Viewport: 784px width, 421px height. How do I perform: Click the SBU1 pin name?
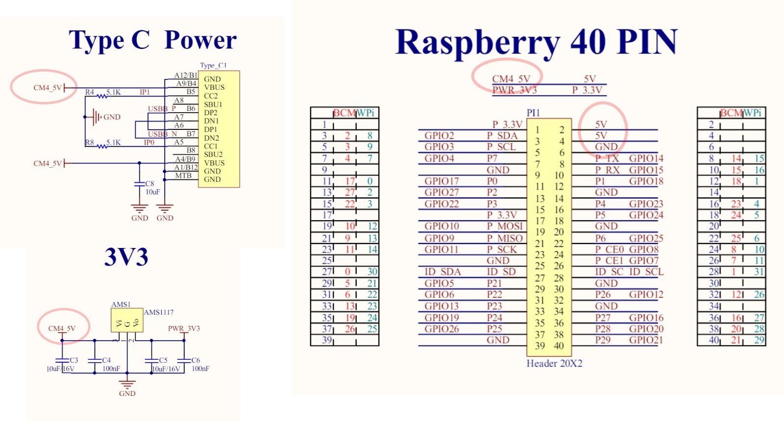coord(213,104)
